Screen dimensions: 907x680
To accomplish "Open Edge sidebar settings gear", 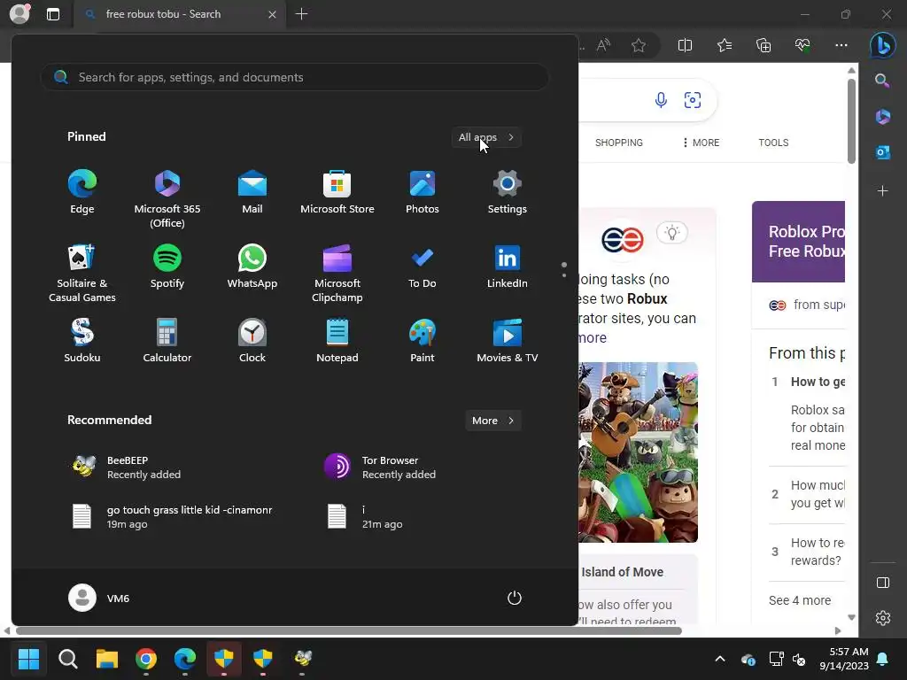I will point(883,618).
